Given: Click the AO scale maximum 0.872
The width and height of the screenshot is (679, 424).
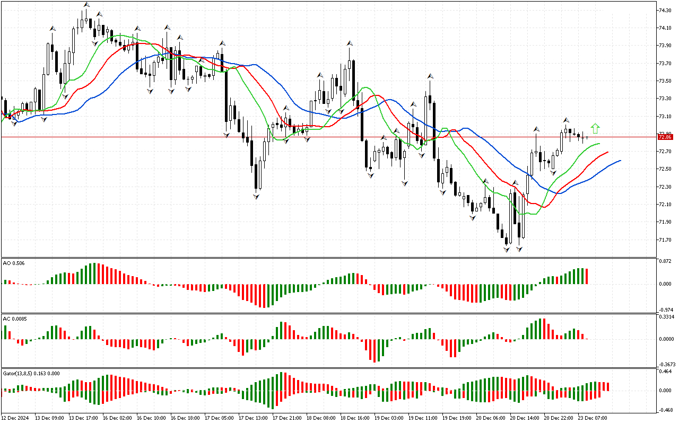Looking at the screenshot, I should coord(665,262).
